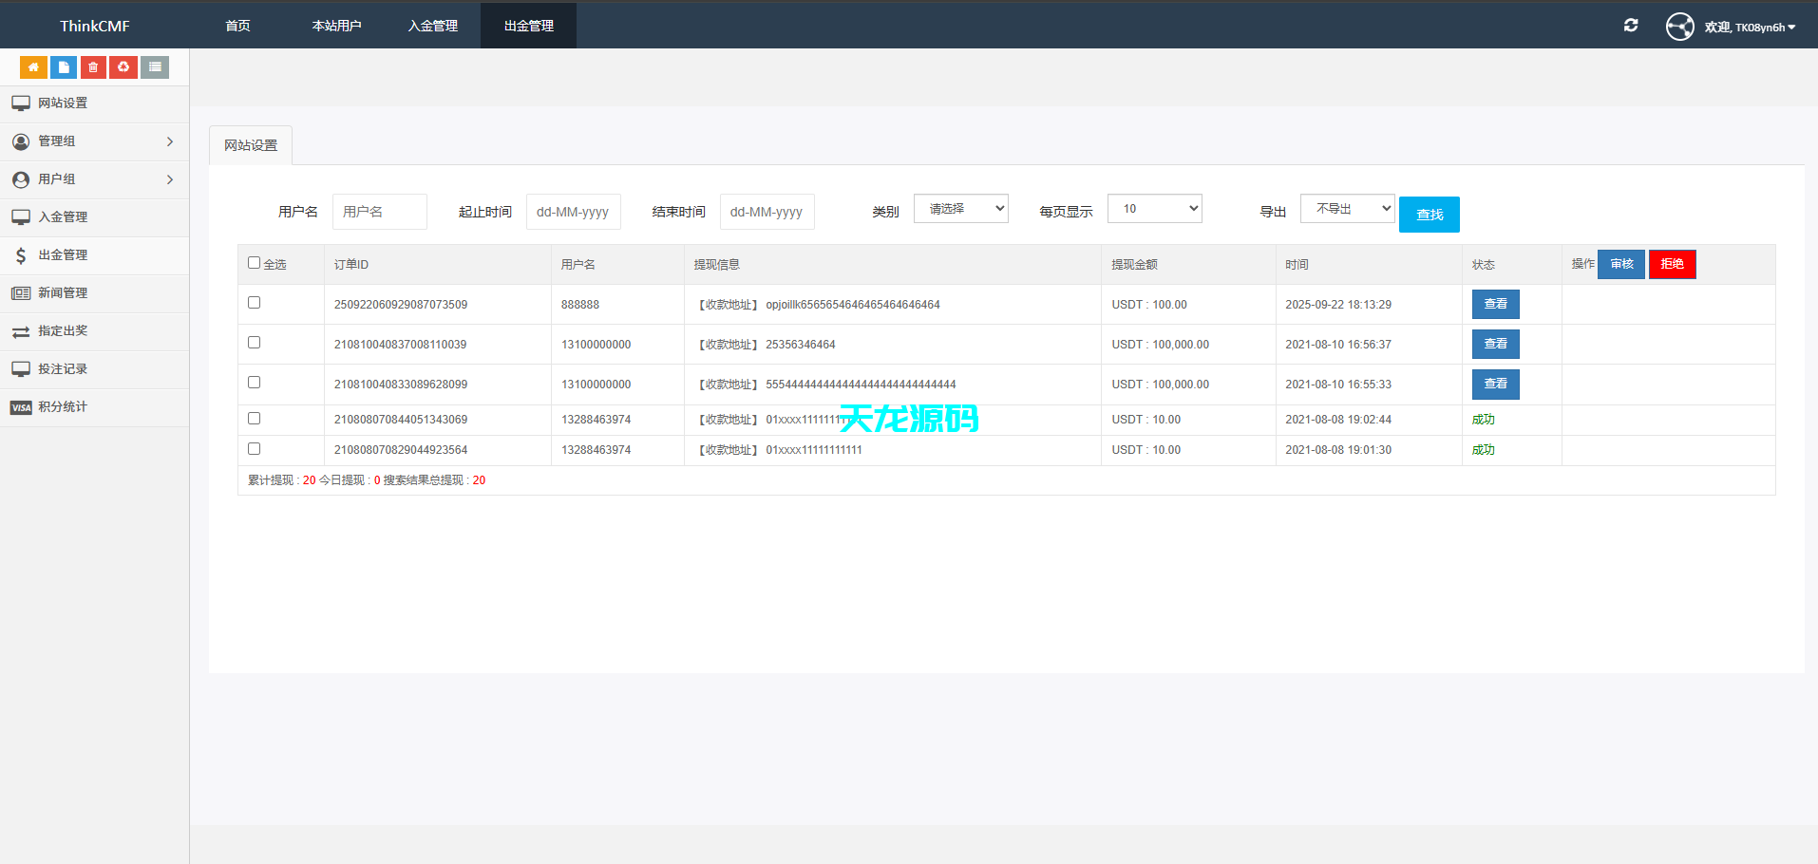Expand the 管理组 sidebar menu
Viewport: 1818px width, 864px height.
[x=94, y=141]
